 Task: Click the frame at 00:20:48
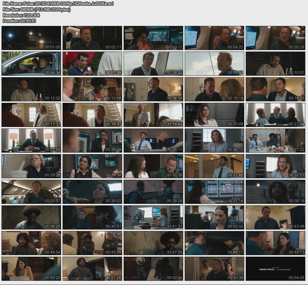[x=214, y=115]
